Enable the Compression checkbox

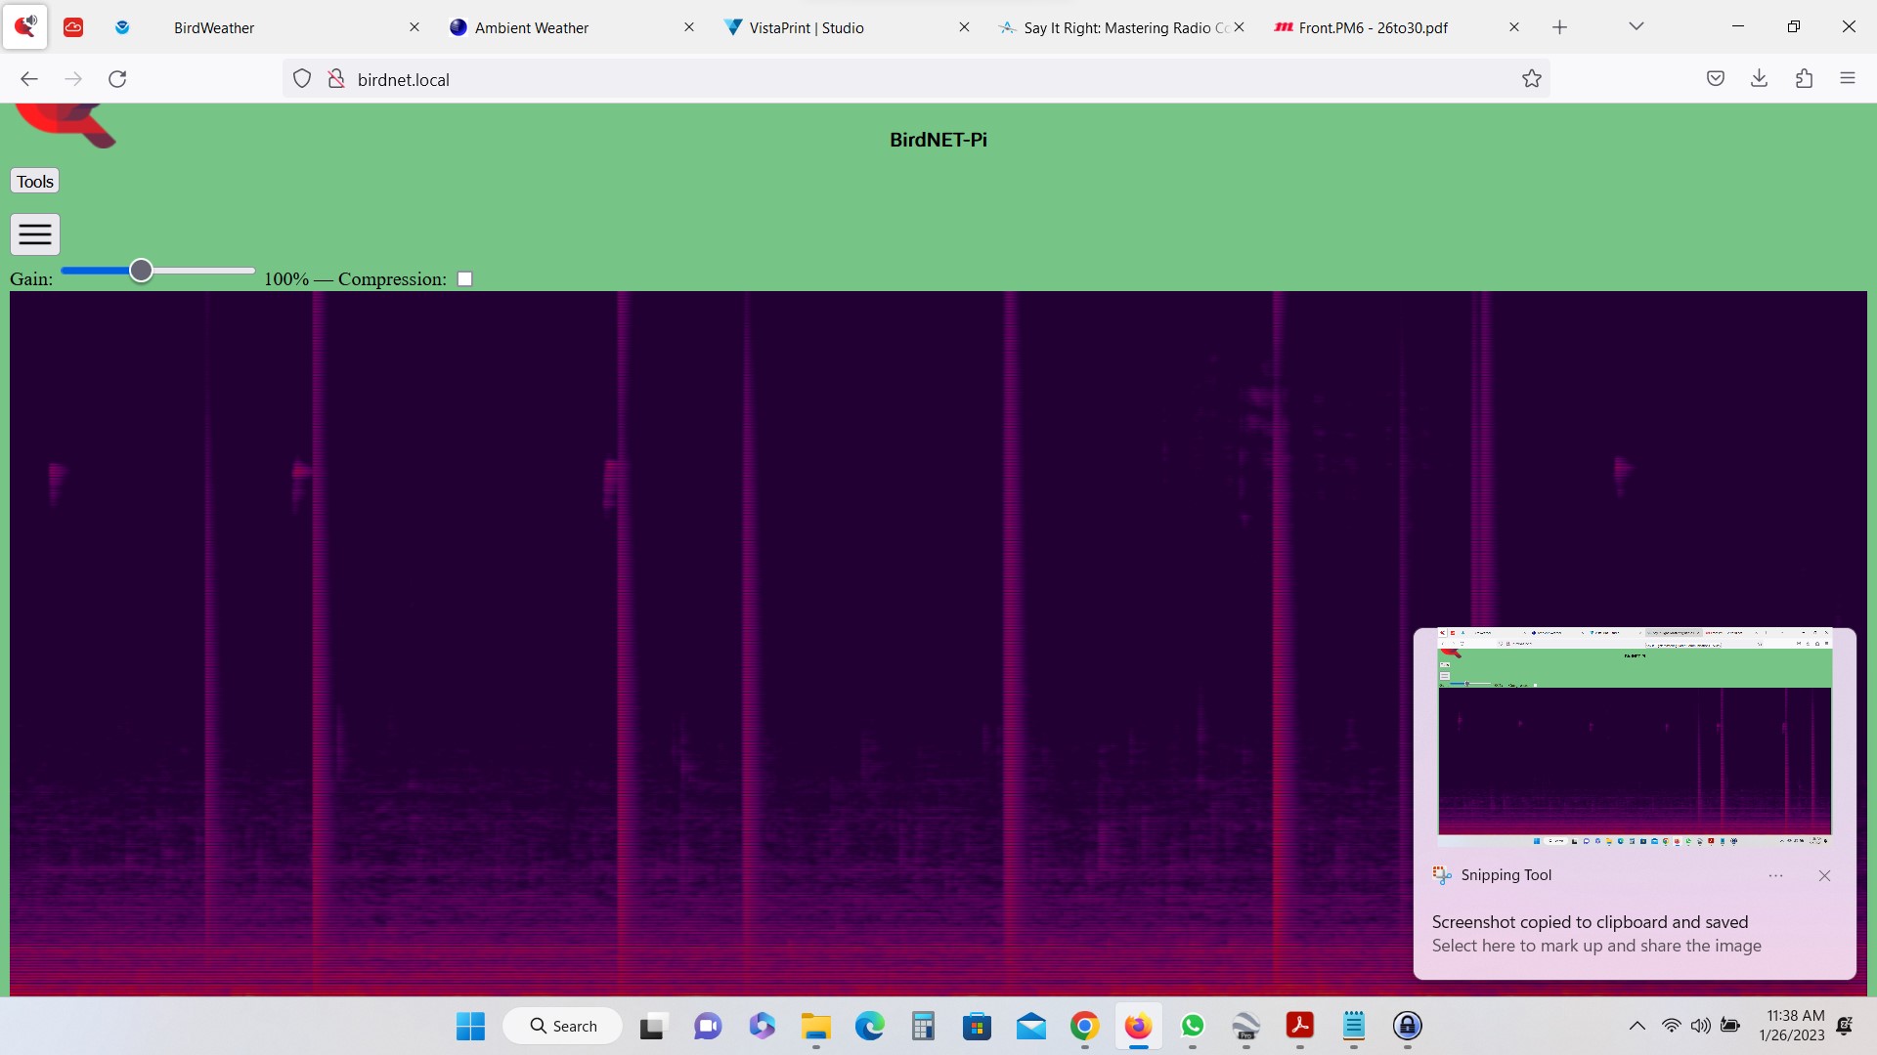click(465, 279)
